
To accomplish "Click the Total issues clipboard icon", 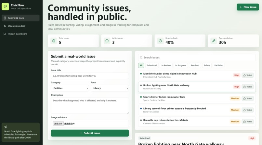I will click(x=54, y=41).
